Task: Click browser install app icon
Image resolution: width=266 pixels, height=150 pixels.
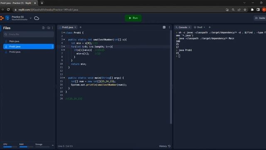Action: pyautogui.click(x=227, y=10)
